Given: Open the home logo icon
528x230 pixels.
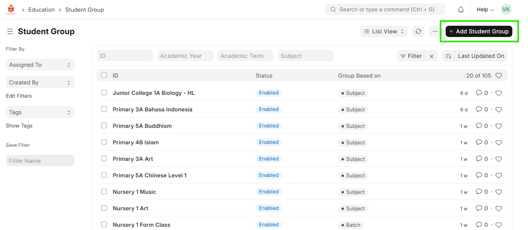Looking at the screenshot, I should coord(11,10).
